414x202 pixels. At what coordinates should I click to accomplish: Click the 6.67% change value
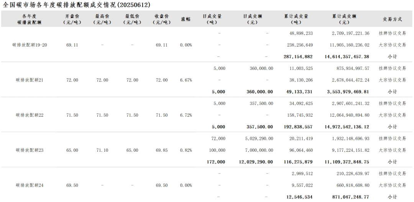tap(186, 80)
